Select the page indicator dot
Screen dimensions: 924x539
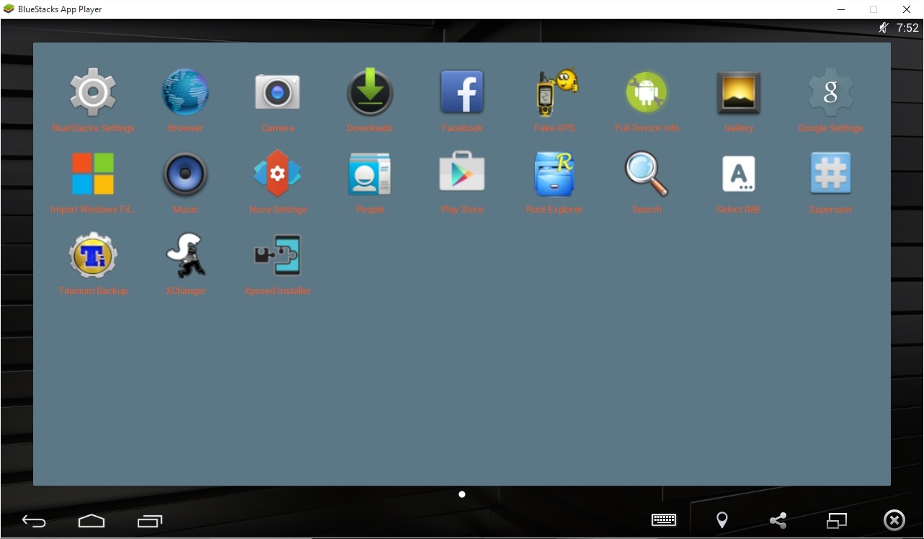(x=462, y=494)
